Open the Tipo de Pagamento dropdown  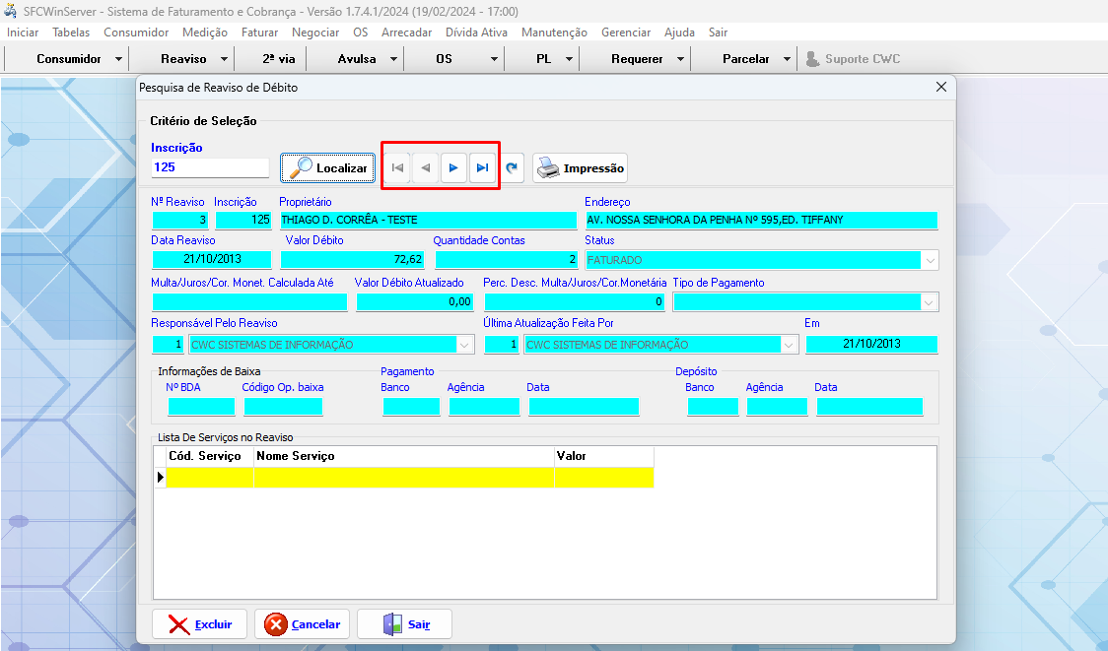(x=929, y=302)
